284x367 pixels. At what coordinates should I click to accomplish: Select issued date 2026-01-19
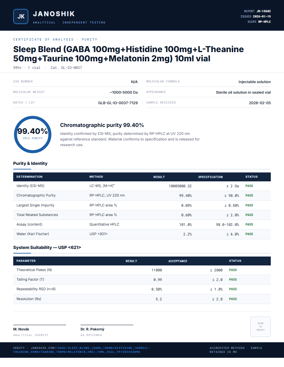pos(262,16)
